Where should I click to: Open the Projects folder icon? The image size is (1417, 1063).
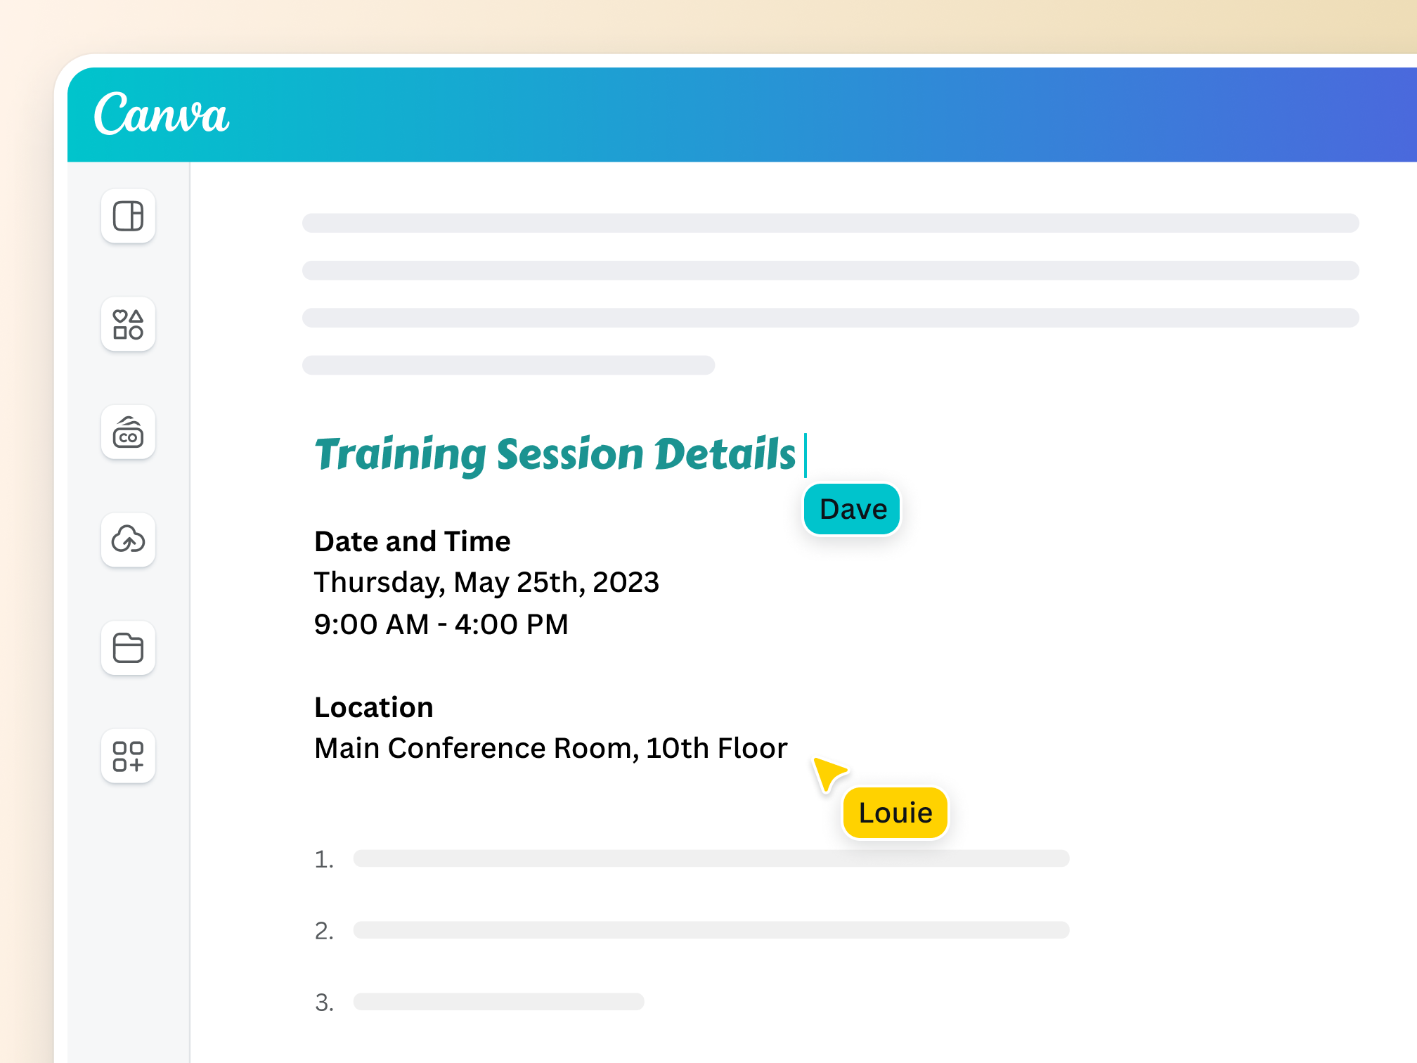(128, 648)
